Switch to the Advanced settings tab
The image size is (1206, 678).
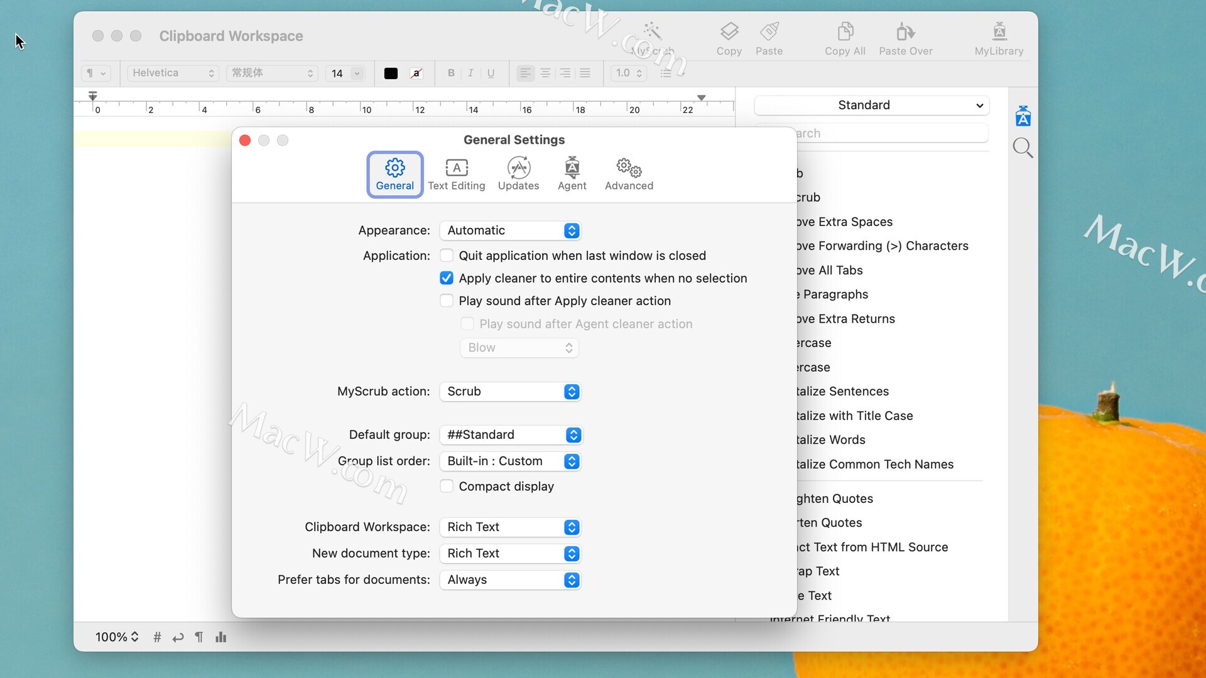[629, 175]
